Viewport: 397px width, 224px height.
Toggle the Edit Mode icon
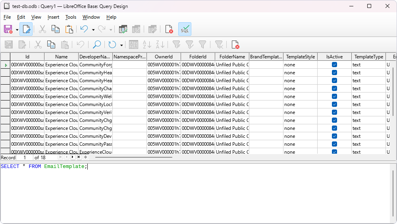26,29
